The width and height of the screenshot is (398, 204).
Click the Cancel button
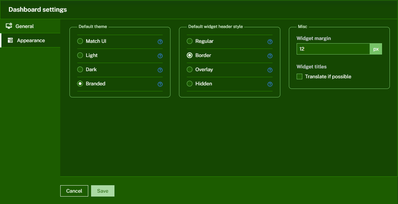pyautogui.click(x=74, y=191)
